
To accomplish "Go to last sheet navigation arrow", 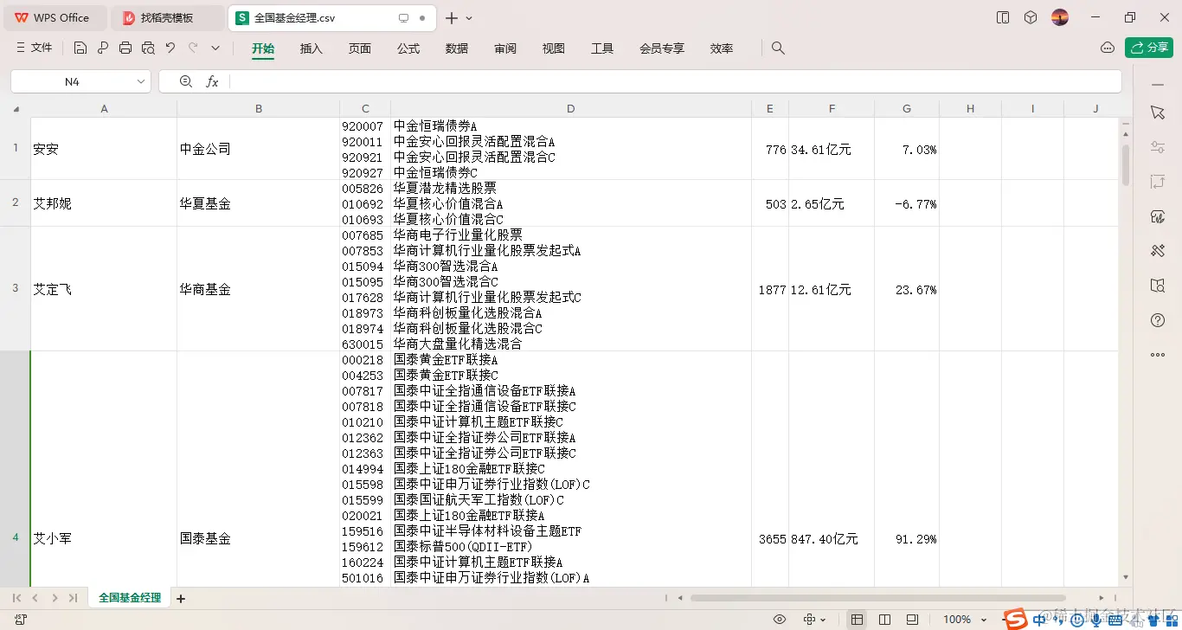I will (74, 598).
